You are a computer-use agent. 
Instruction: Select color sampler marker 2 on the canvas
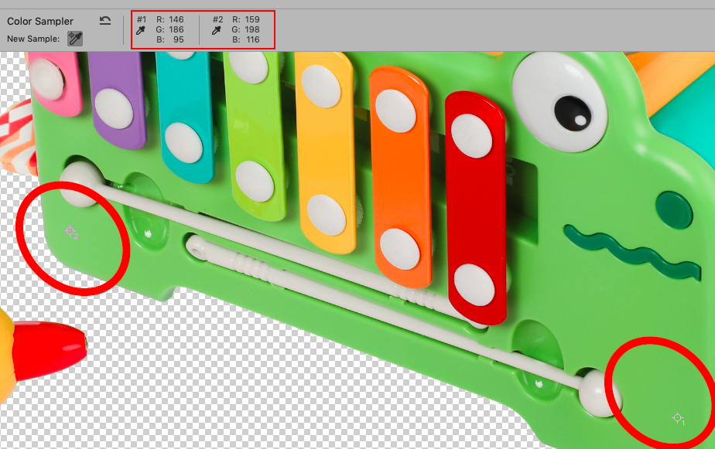70,231
